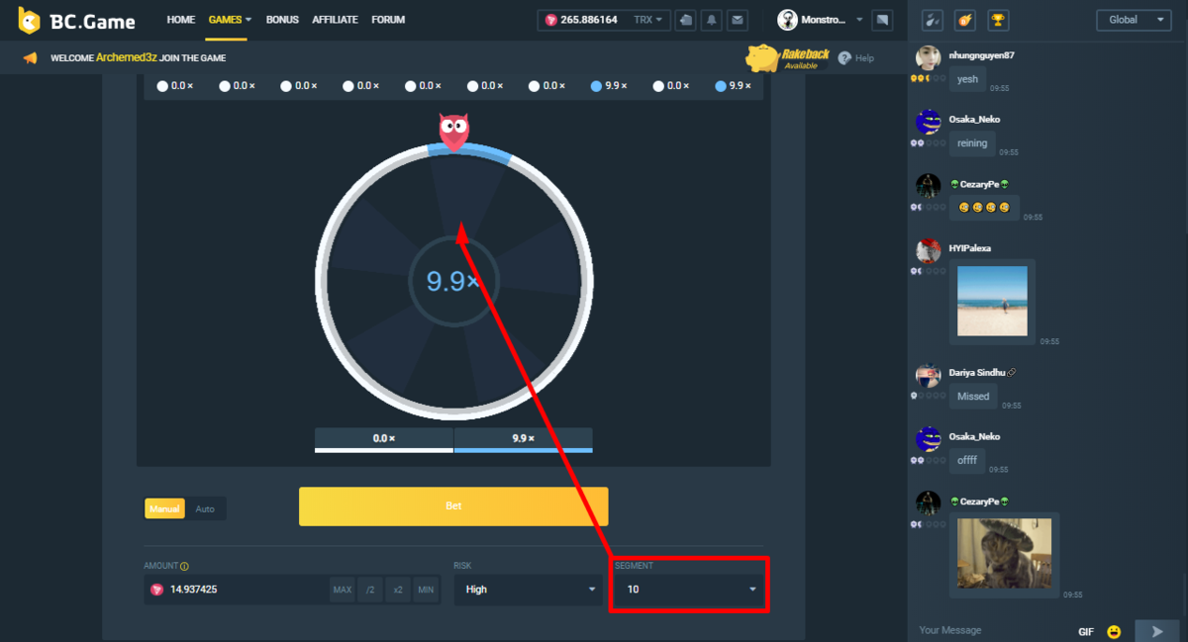Viewport: 1188px width, 642px height.
Task: Open the emoji picker in chat
Action: click(1114, 631)
